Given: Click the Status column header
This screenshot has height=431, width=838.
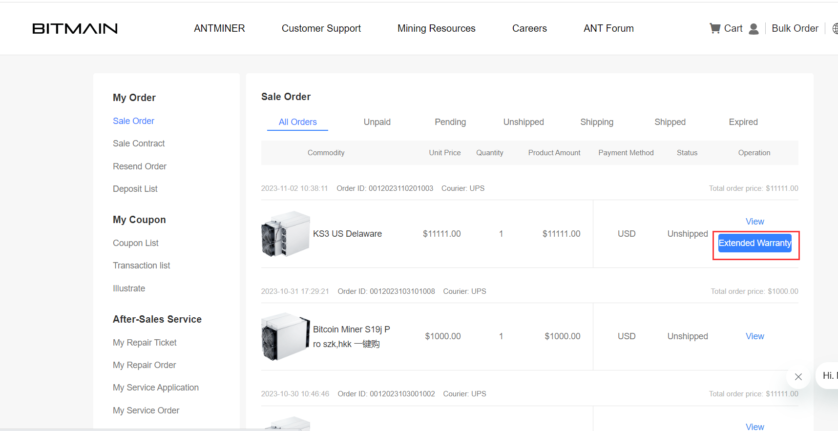Looking at the screenshot, I should coord(687,153).
